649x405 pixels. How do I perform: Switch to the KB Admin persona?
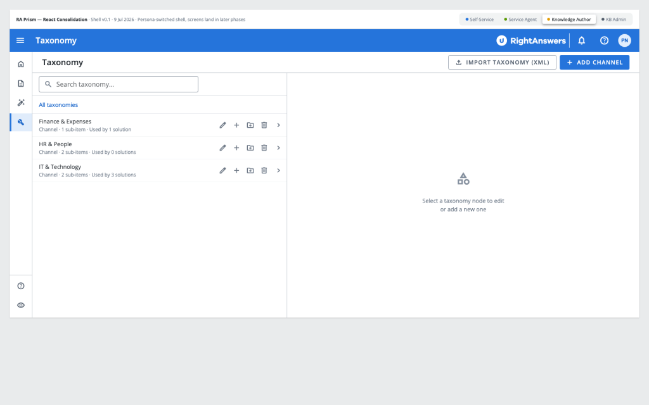pyautogui.click(x=614, y=20)
